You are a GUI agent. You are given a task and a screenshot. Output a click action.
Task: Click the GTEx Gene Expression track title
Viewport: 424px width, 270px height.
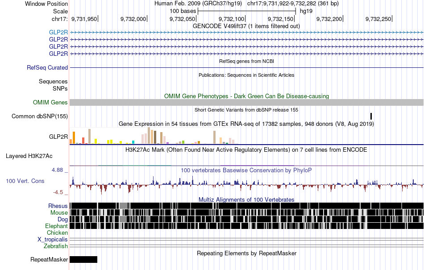point(246,124)
